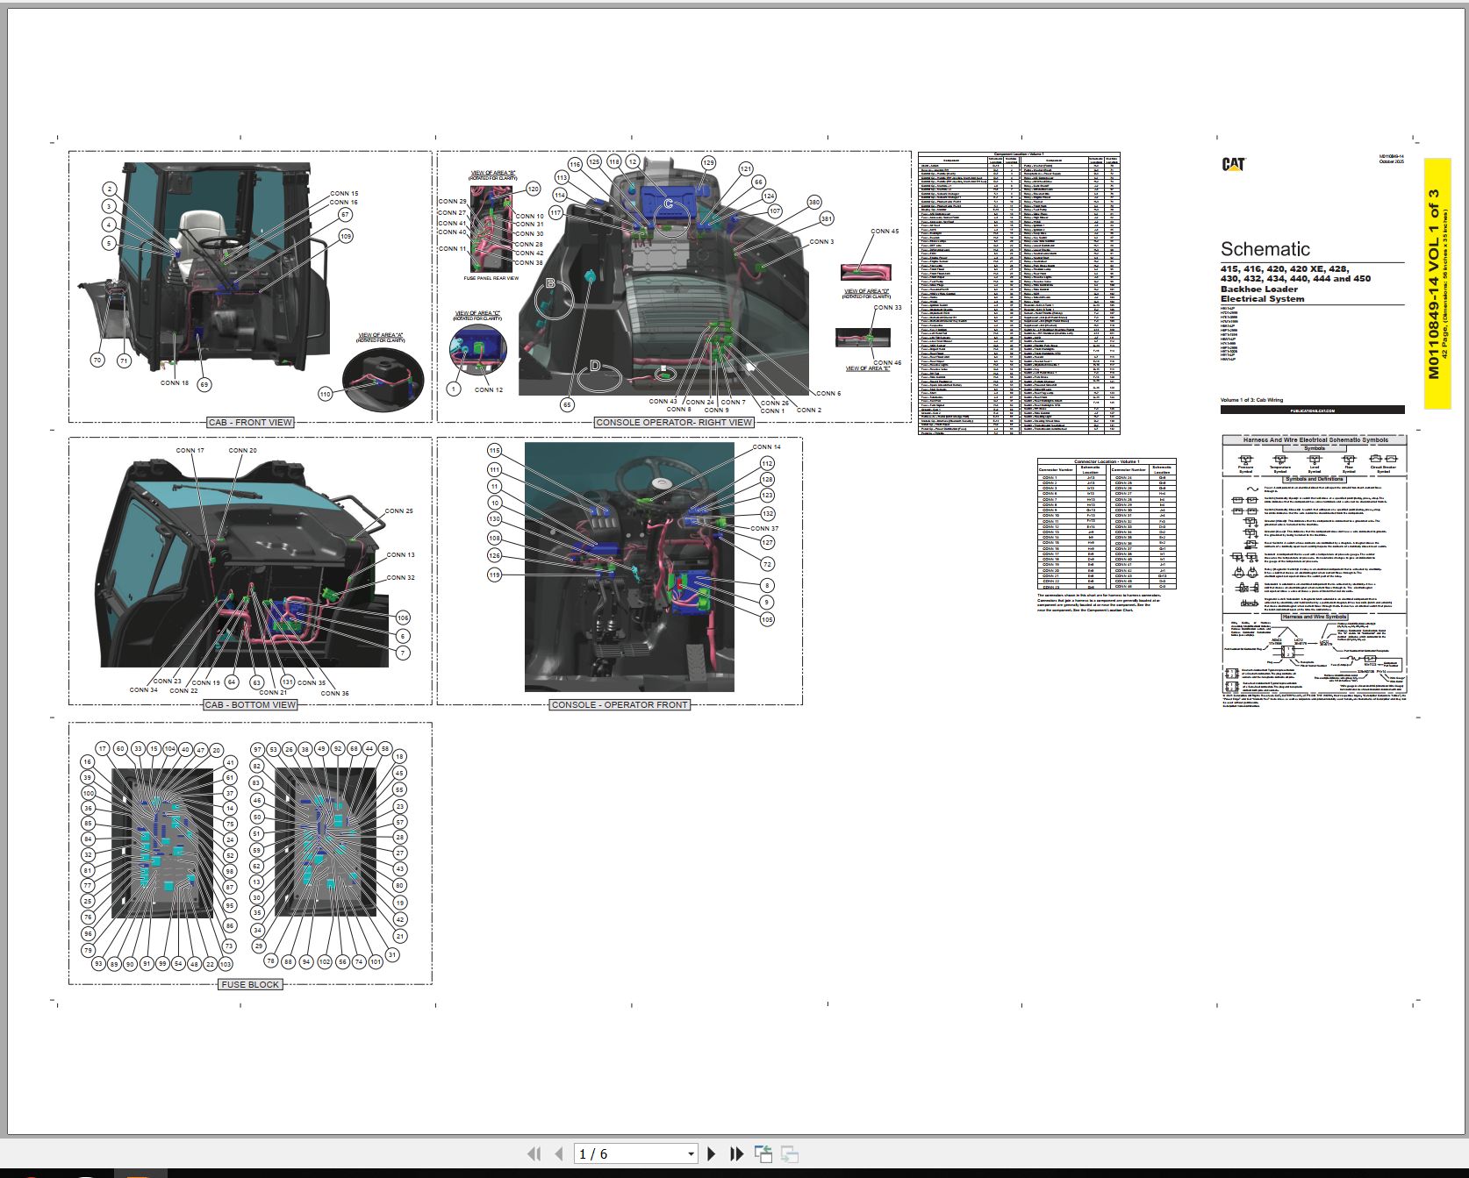Click the next view icon

coord(789,1153)
